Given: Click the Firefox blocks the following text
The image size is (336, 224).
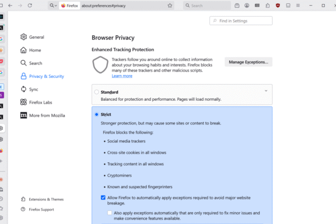Looking at the screenshot, I should pos(128,133).
